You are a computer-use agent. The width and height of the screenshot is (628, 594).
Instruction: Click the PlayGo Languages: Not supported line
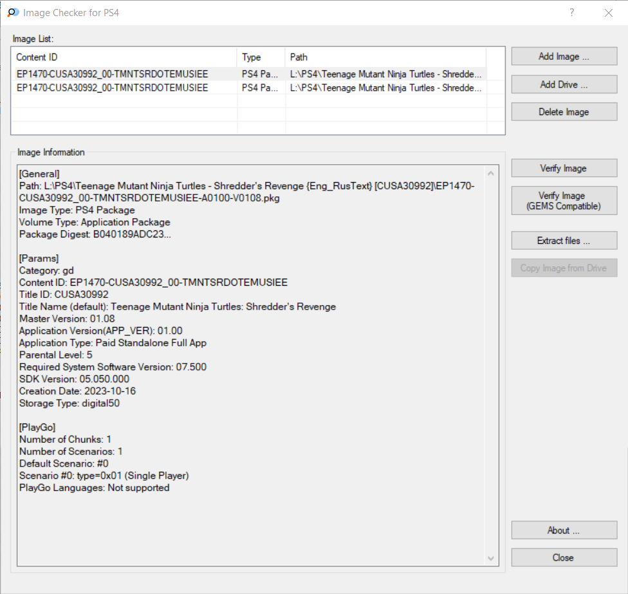coord(94,488)
